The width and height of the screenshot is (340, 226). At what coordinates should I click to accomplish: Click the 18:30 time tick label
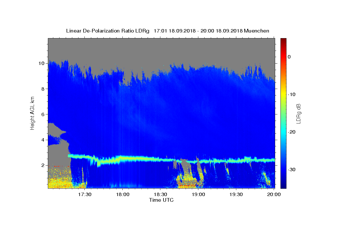coord(160,194)
